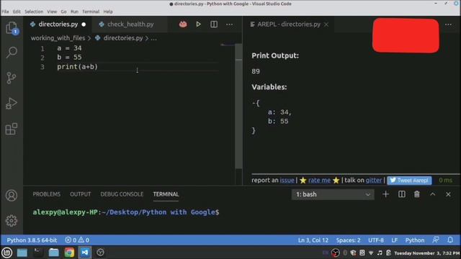Select Python language mode in status bar
Image resolution: width=461 pixels, height=259 pixels.
tap(415, 240)
